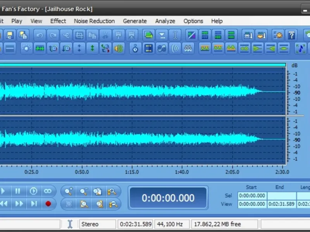The image size is (310, 232).
Task: Click the cassette tape with down arrow icon
Action: pyautogui.click(x=248, y=35)
